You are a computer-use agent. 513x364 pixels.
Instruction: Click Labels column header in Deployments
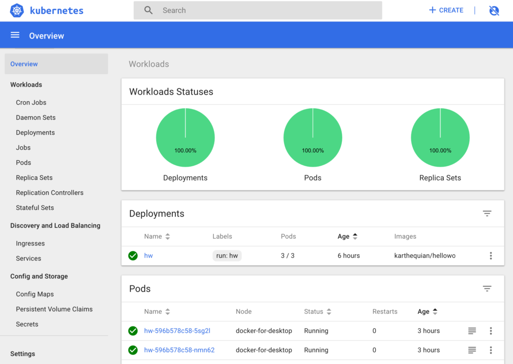[x=222, y=236]
